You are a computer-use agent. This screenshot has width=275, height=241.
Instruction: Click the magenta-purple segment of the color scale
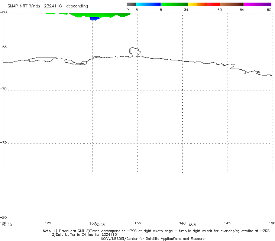[257, 4]
